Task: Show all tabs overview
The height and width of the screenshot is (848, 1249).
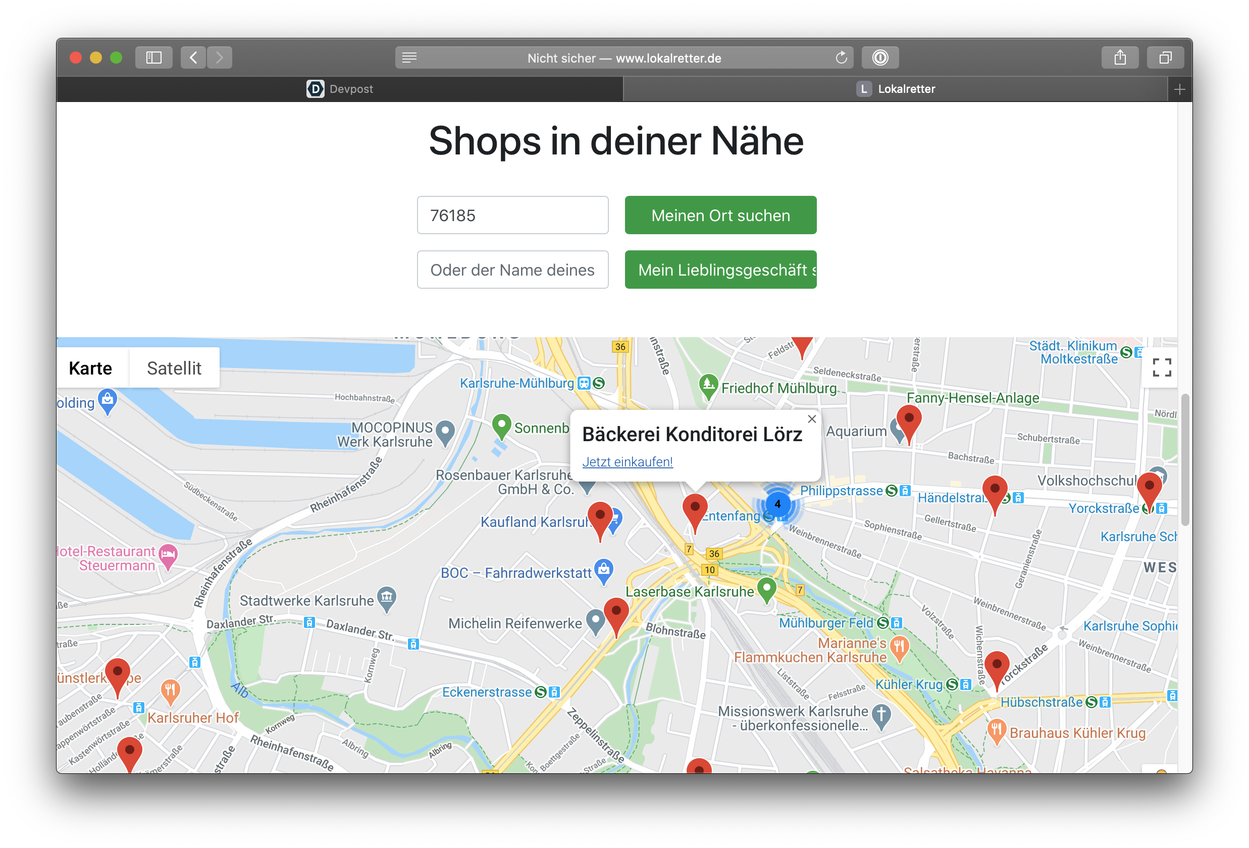Action: tap(1165, 58)
